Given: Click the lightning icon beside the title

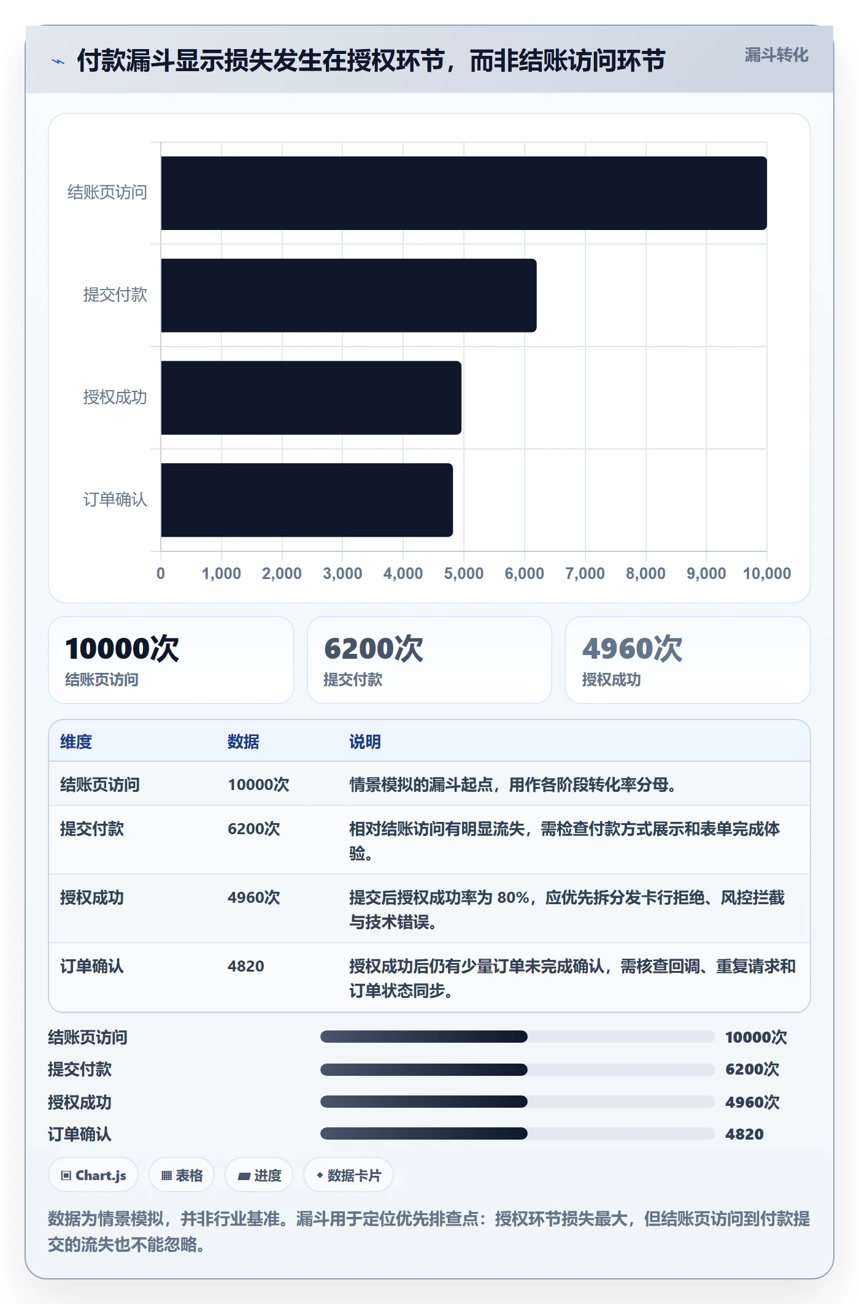Looking at the screenshot, I should point(58,61).
